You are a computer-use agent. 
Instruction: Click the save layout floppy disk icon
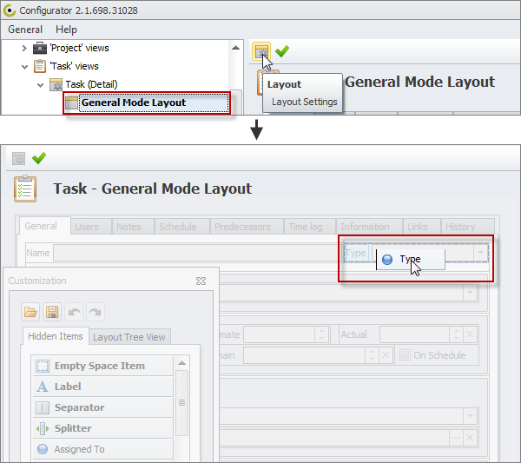point(52,311)
